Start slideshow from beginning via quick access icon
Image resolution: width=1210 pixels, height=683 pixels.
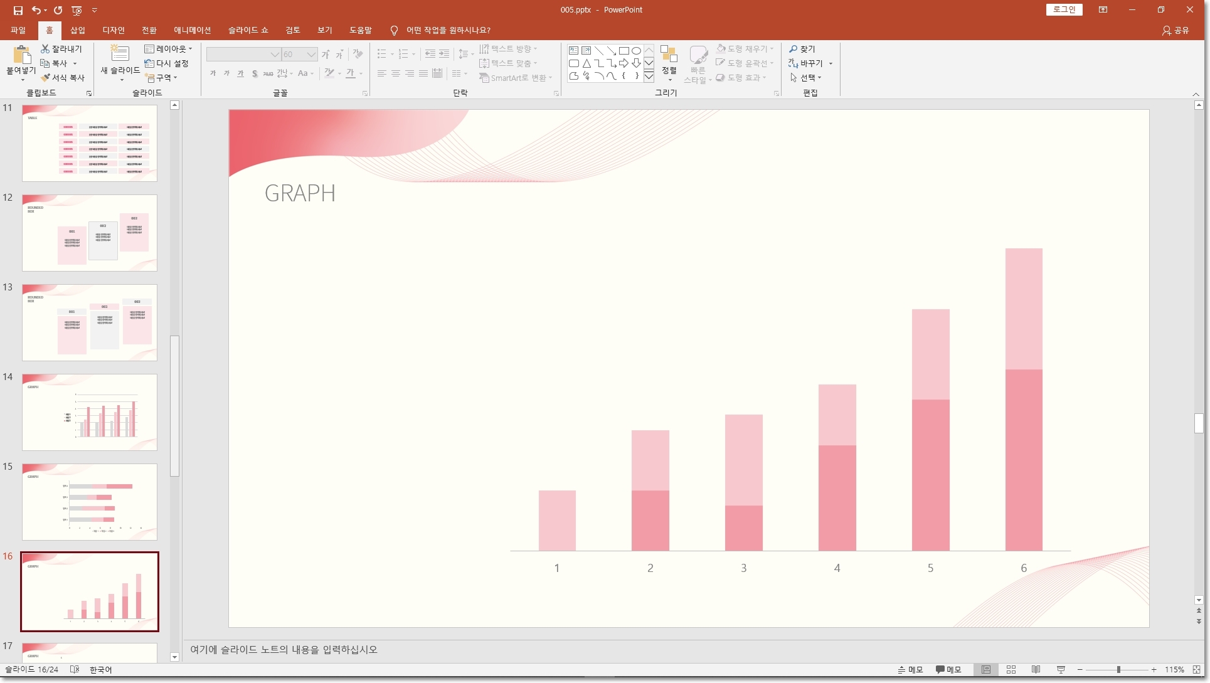coord(77,10)
